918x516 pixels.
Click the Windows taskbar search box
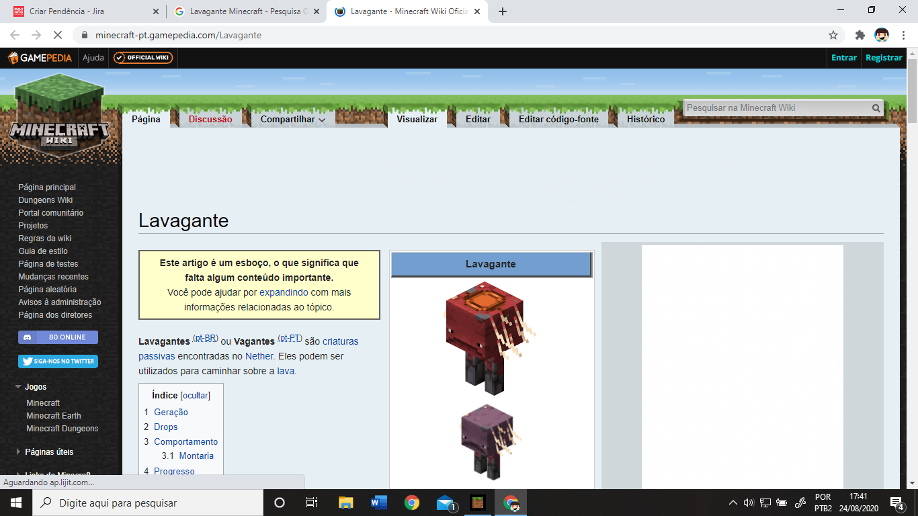147,503
